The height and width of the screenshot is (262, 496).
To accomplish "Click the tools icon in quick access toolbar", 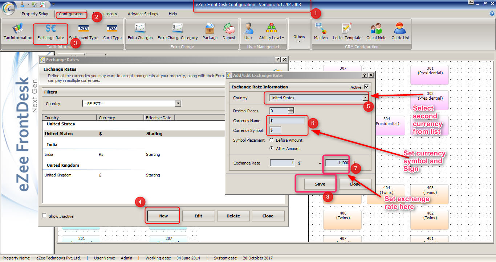I will (x=34, y=4).
